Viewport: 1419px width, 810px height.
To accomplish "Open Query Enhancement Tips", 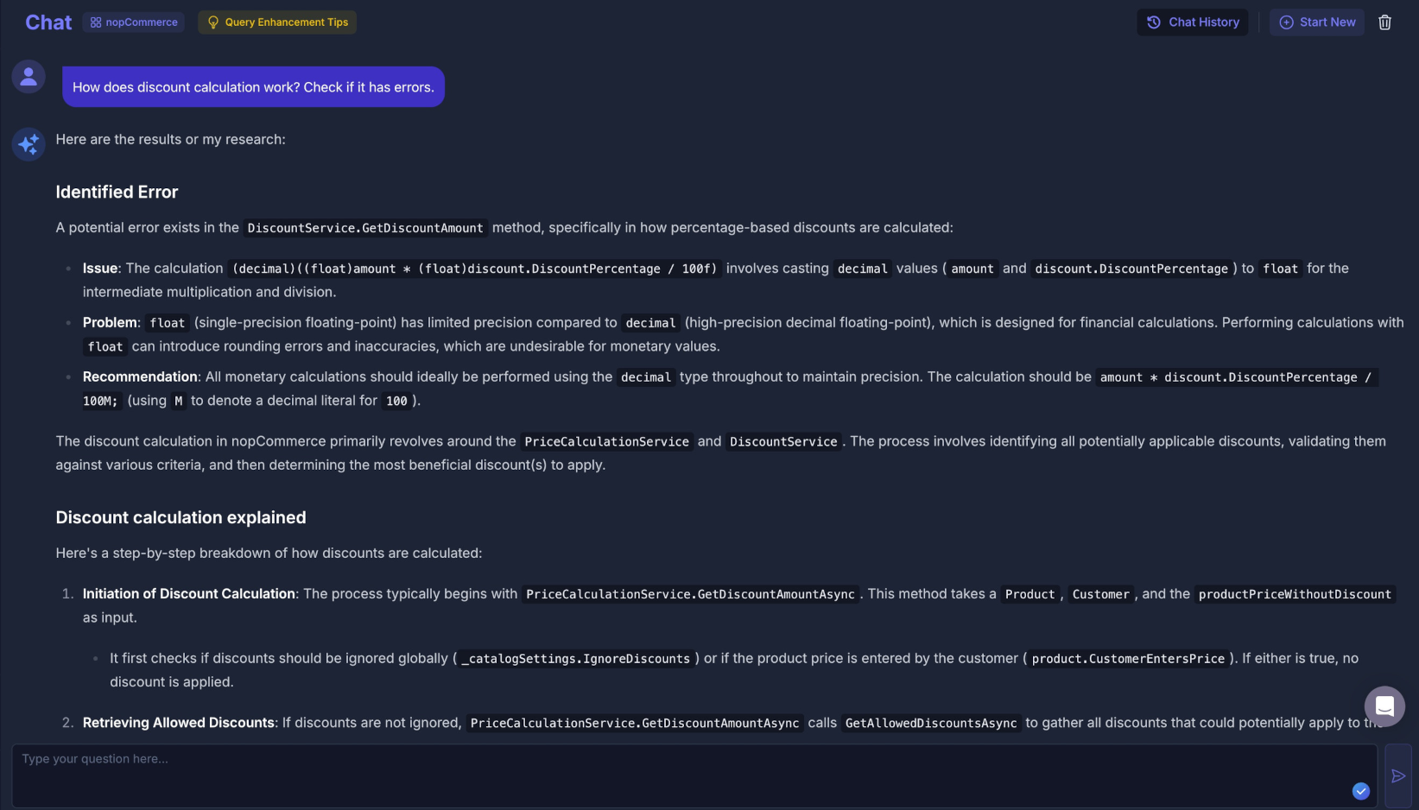I will click(x=277, y=22).
